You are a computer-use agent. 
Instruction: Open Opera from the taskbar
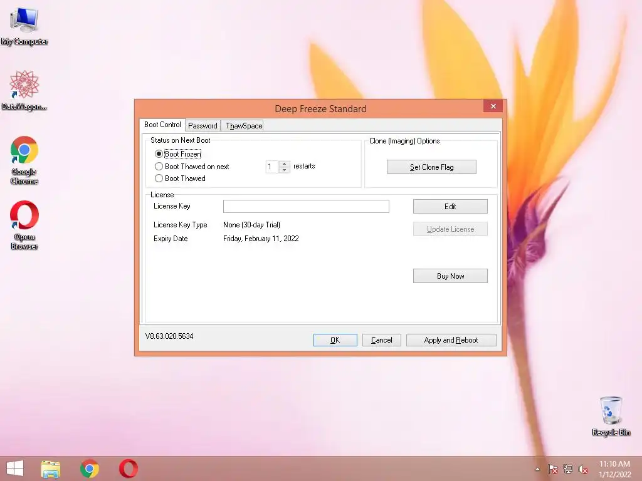click(128, 468)
